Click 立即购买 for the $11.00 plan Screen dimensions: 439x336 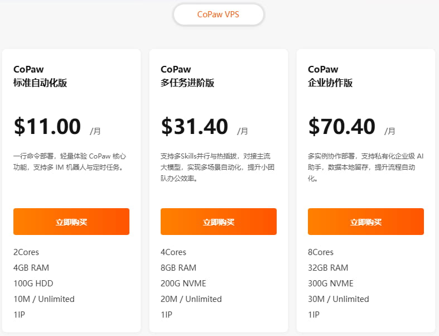pos(71,222)
